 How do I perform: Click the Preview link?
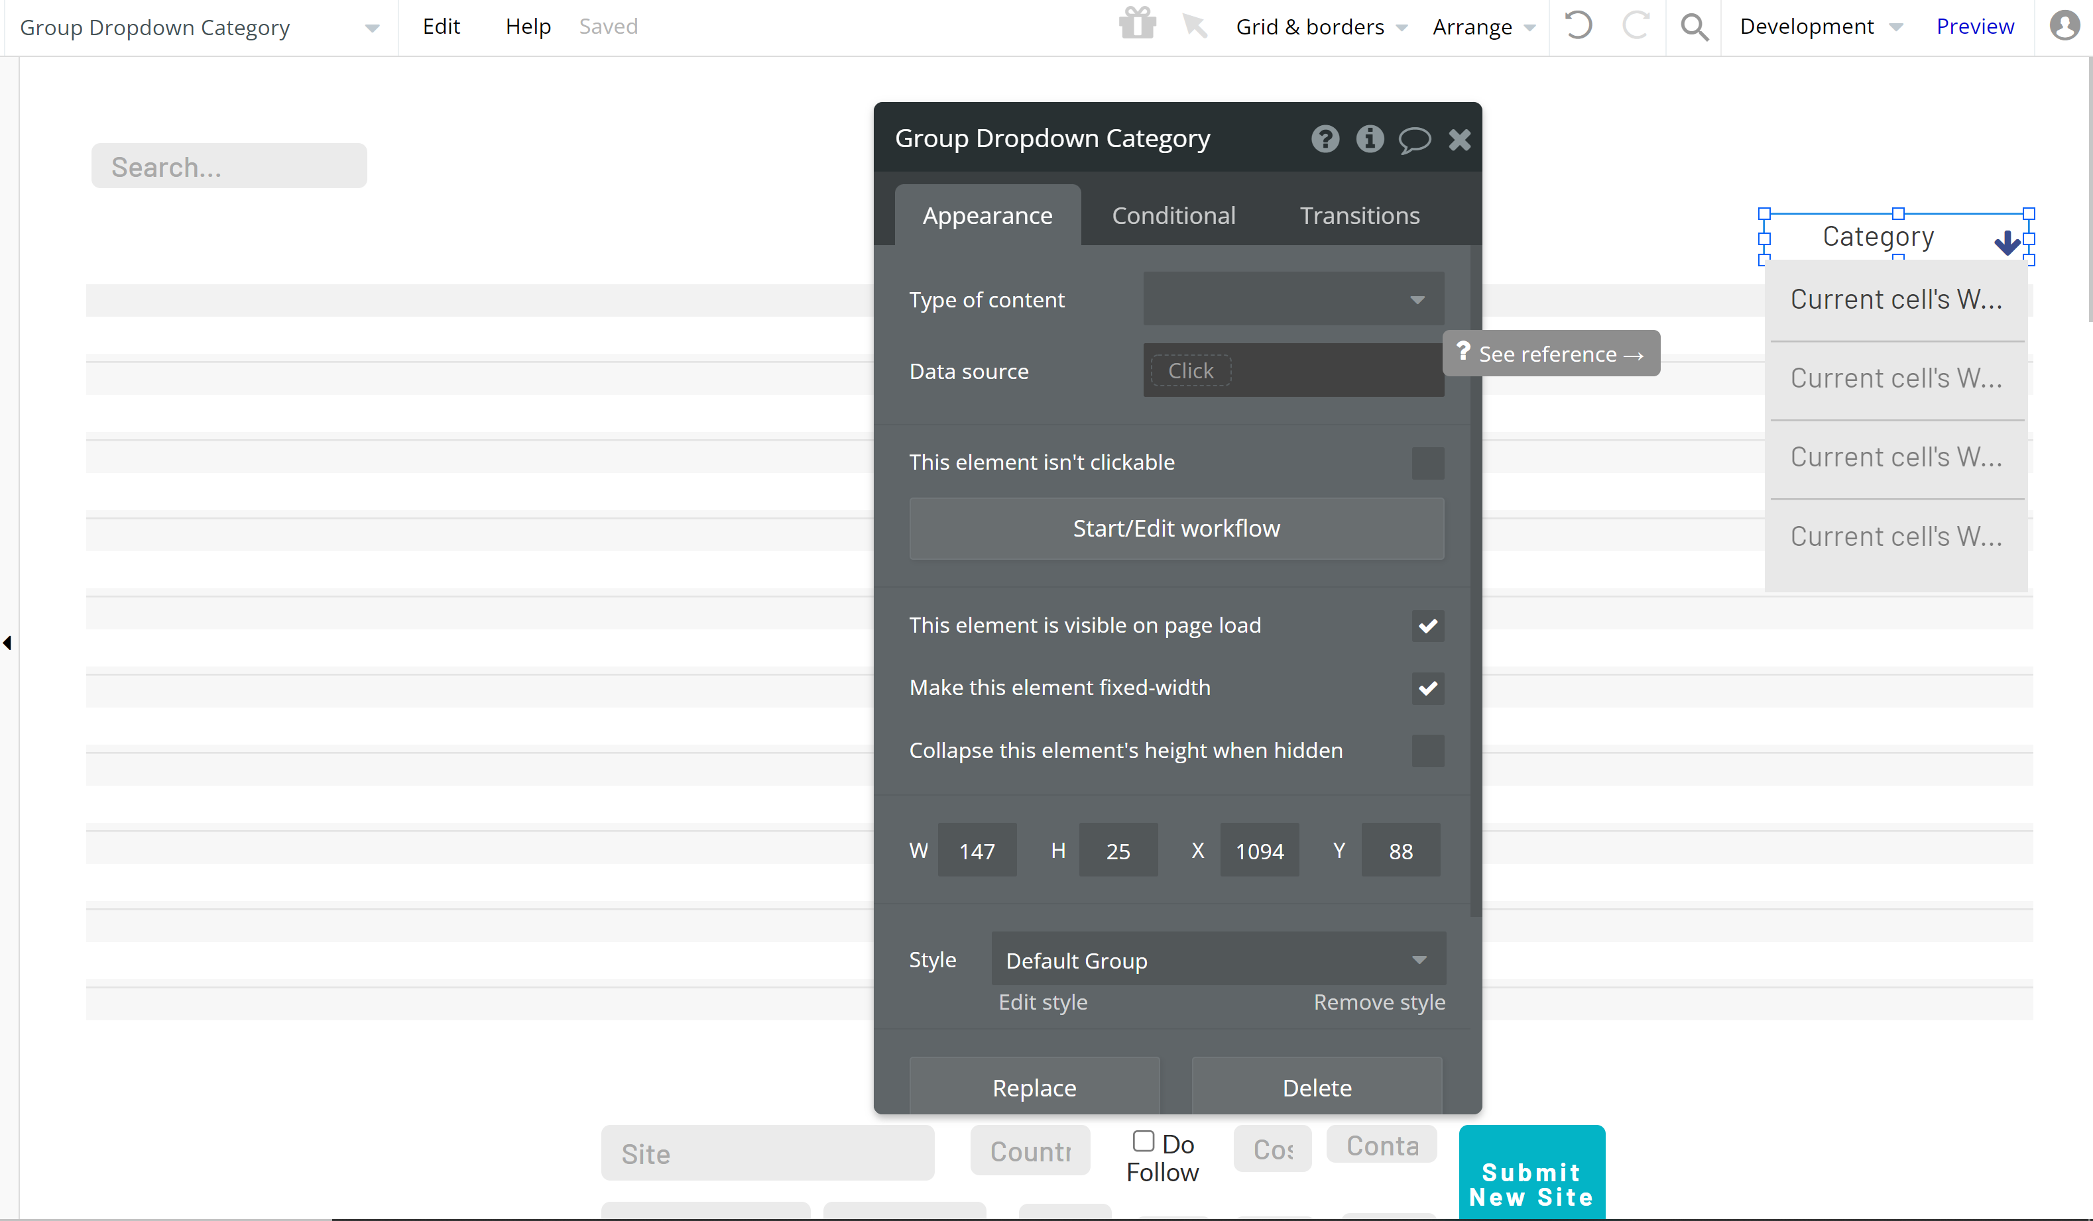pos(1974,27)
